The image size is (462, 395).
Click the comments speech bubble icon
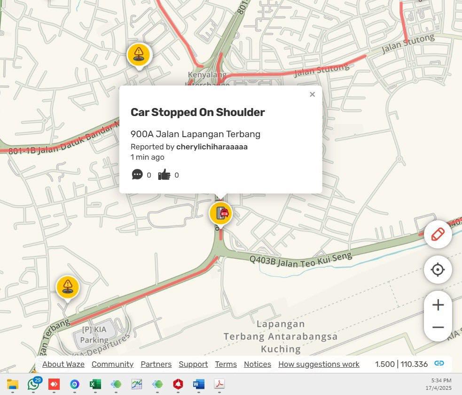tap(137, 174)
